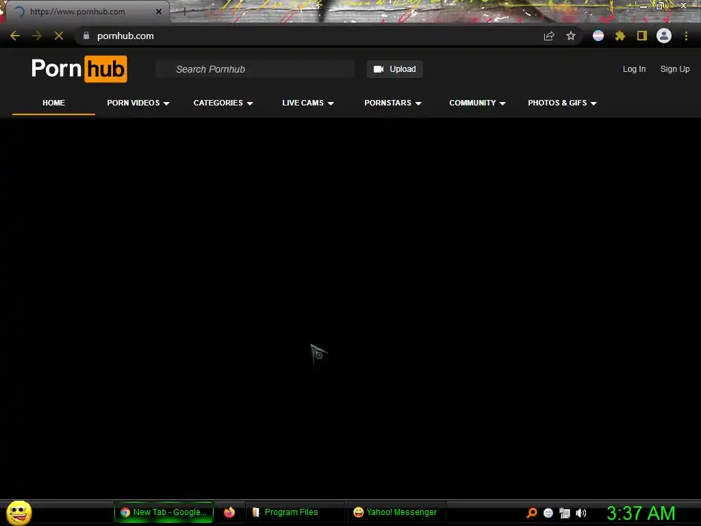The image size is (701, 526).
Task: Expand the PHOTOS & GIFS dropdown menu
Action: coord(562,103)
